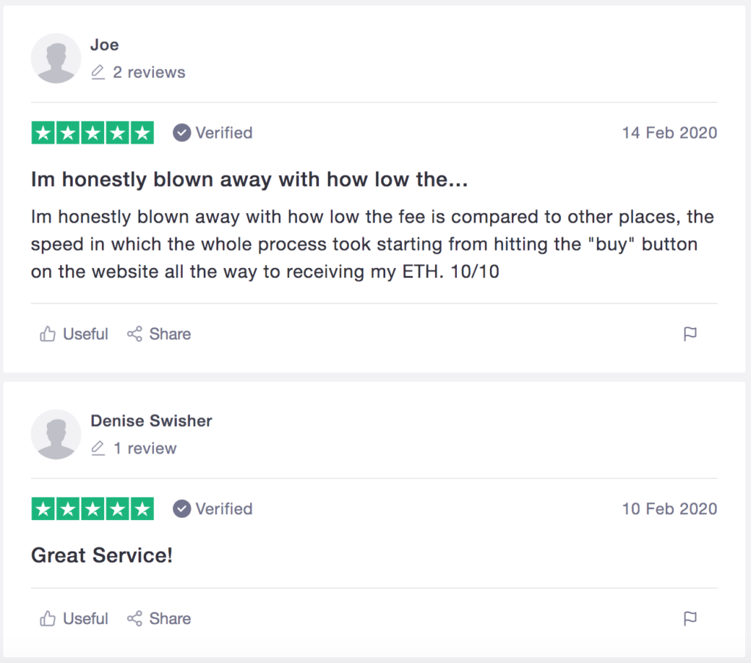751x663 pixels.
Task: Click the share icon under Joe's review
Action: (x=135, y=334)
